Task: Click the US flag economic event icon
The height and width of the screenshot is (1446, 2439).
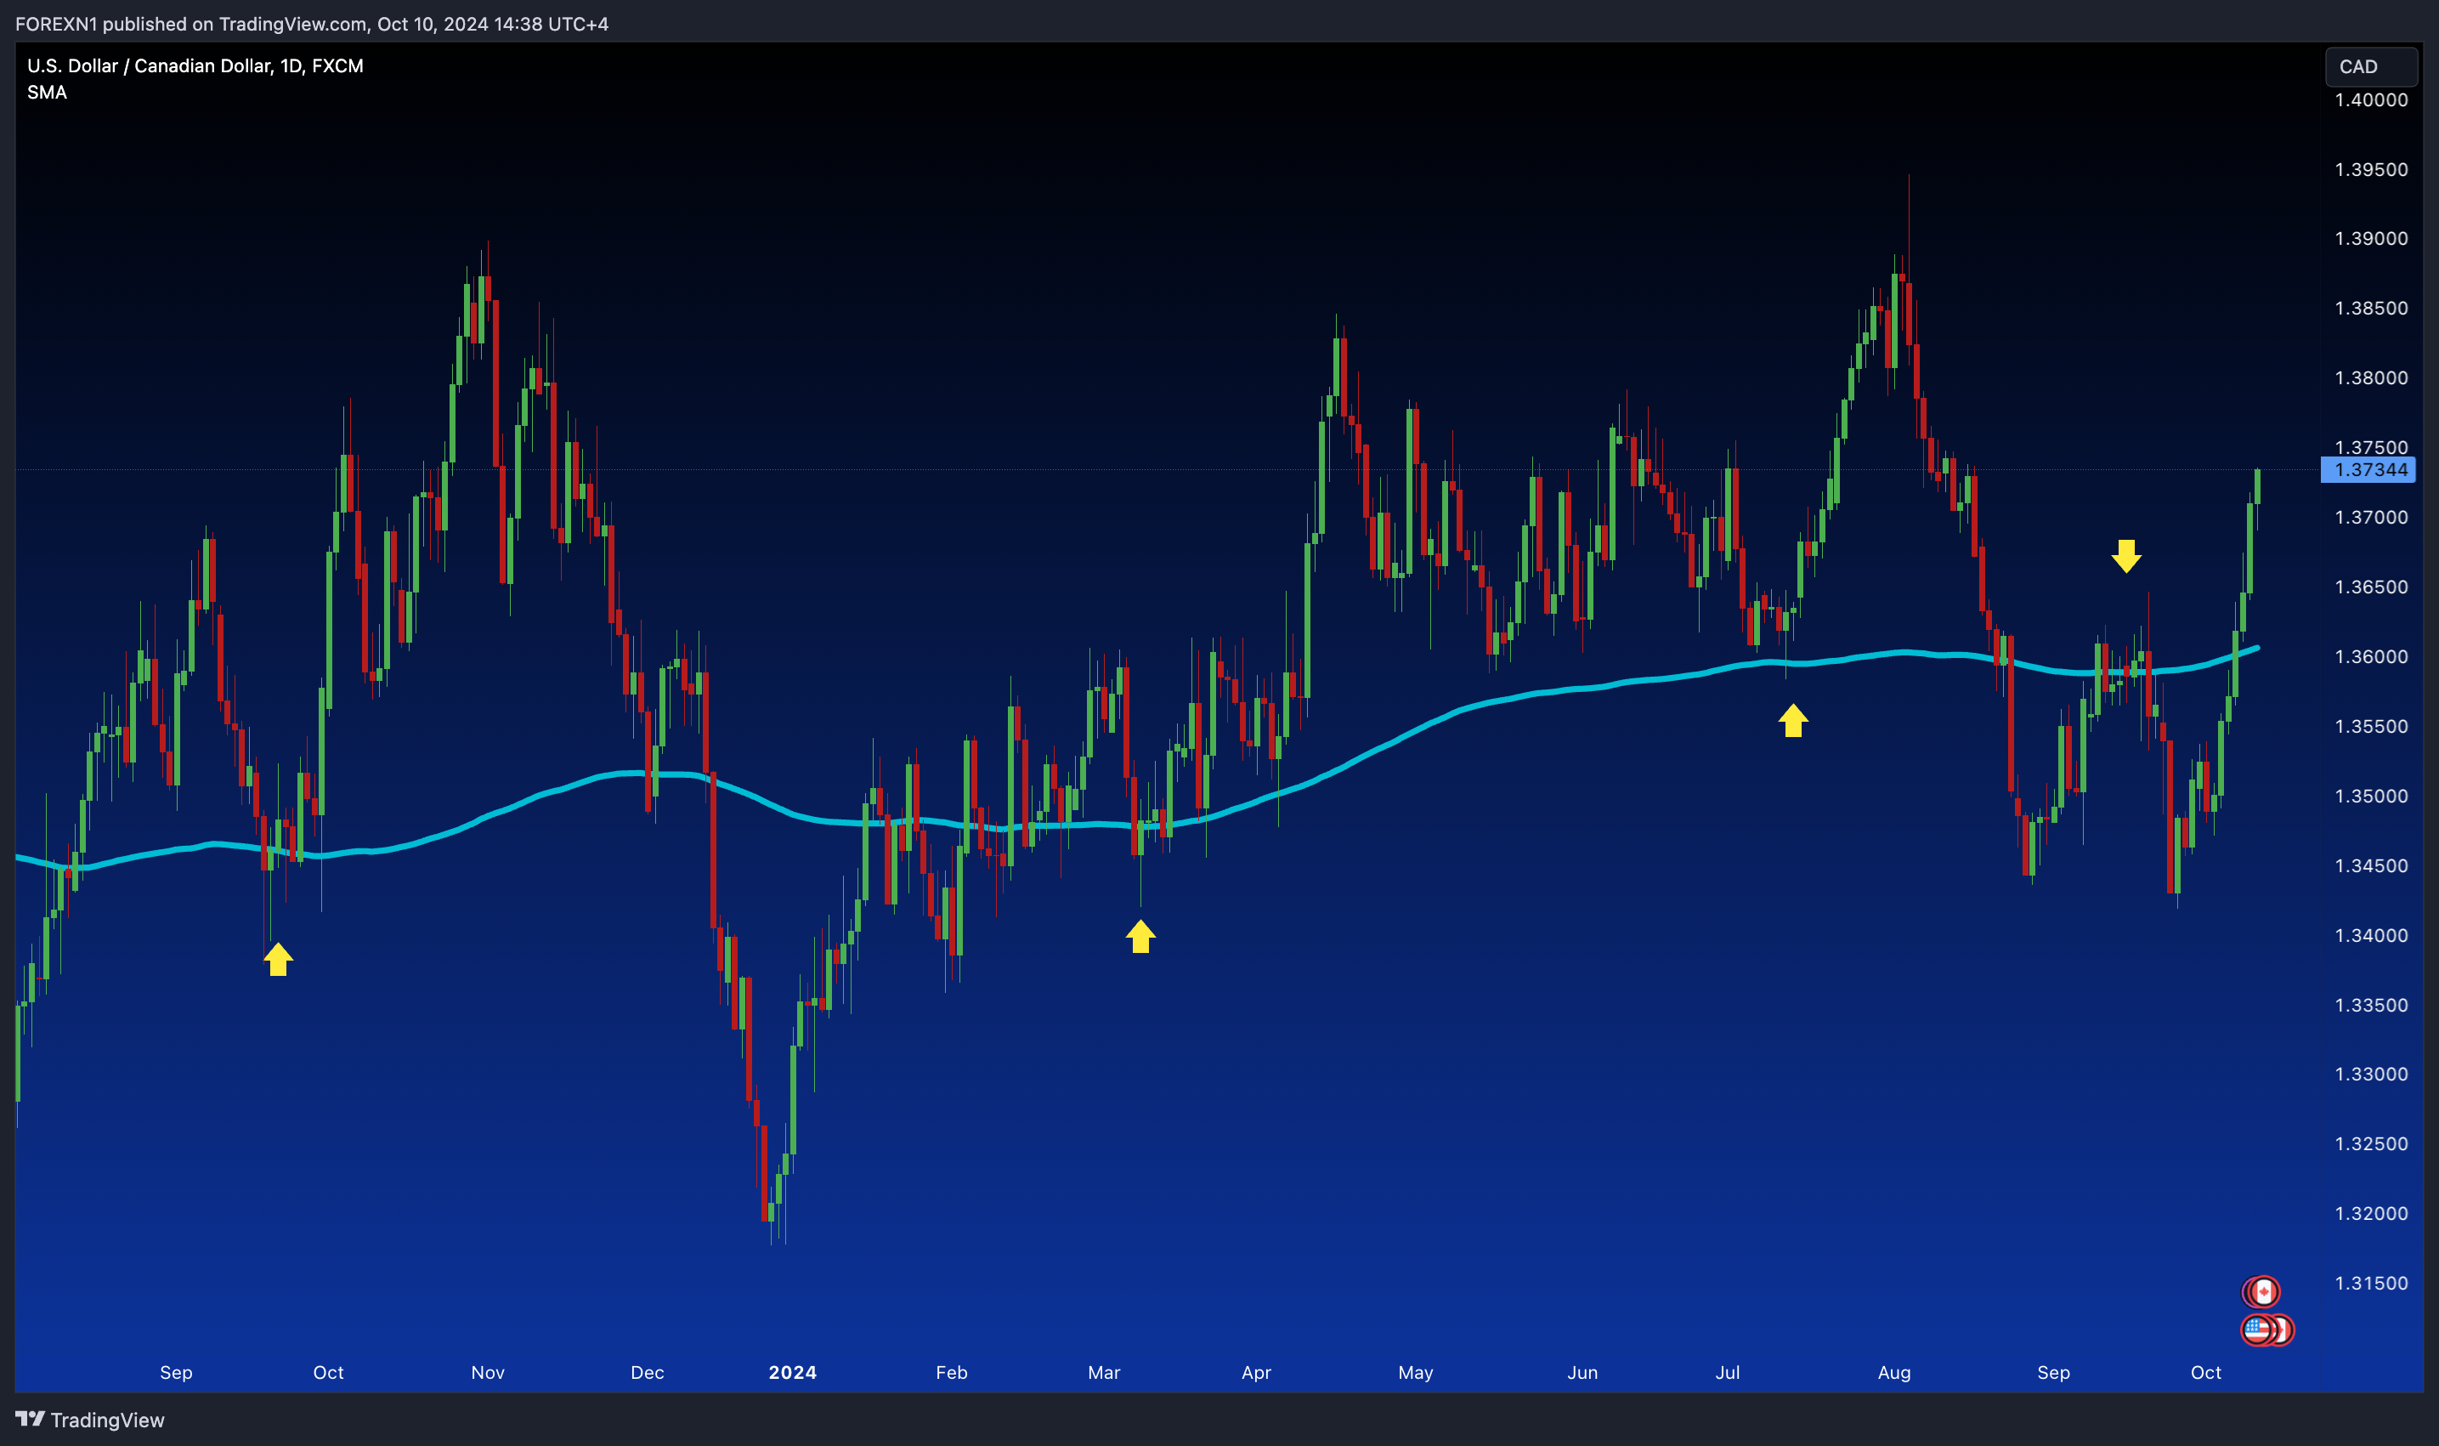Action: tap(2256, 1329)
